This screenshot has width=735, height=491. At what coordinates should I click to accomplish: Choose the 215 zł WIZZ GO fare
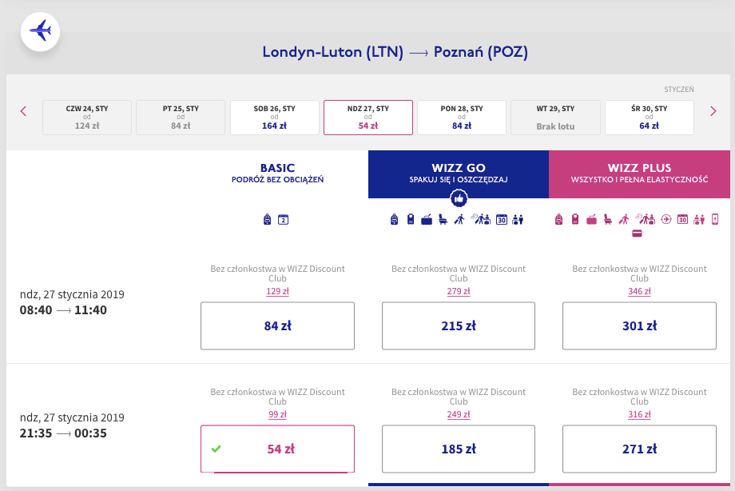coord(459,325)
